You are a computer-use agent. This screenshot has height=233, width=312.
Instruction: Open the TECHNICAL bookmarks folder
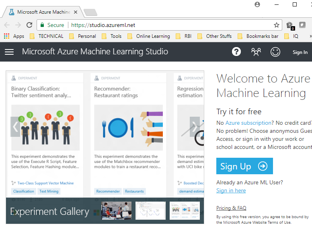click(x=47, y=36)
